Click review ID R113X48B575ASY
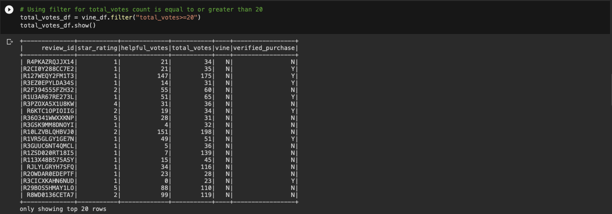The width and height of the screenshot is (612, 214). [x=49, y=160]
